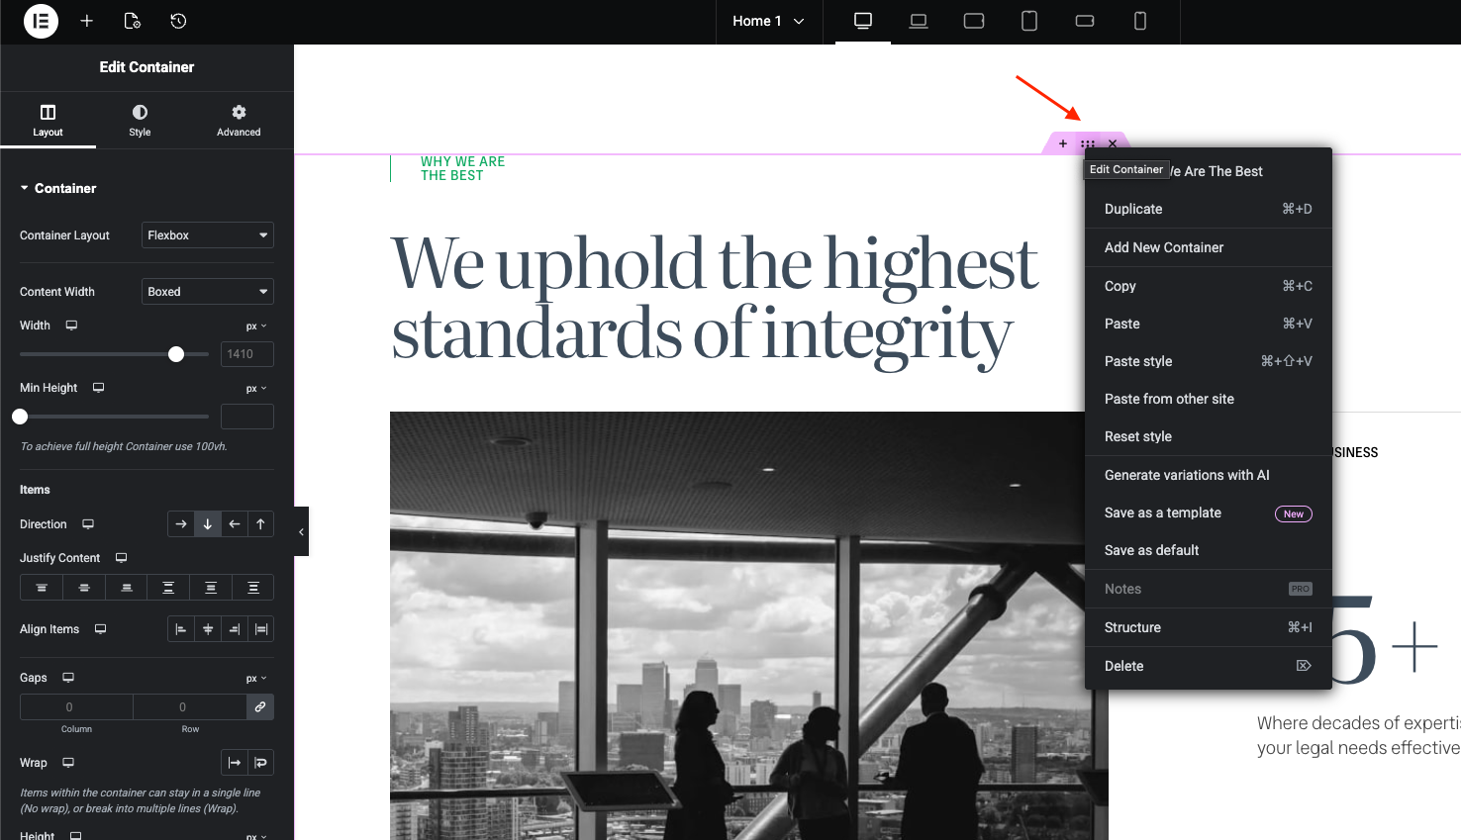Open document settings page icon

pyautogui.click(x=133, y=21)
